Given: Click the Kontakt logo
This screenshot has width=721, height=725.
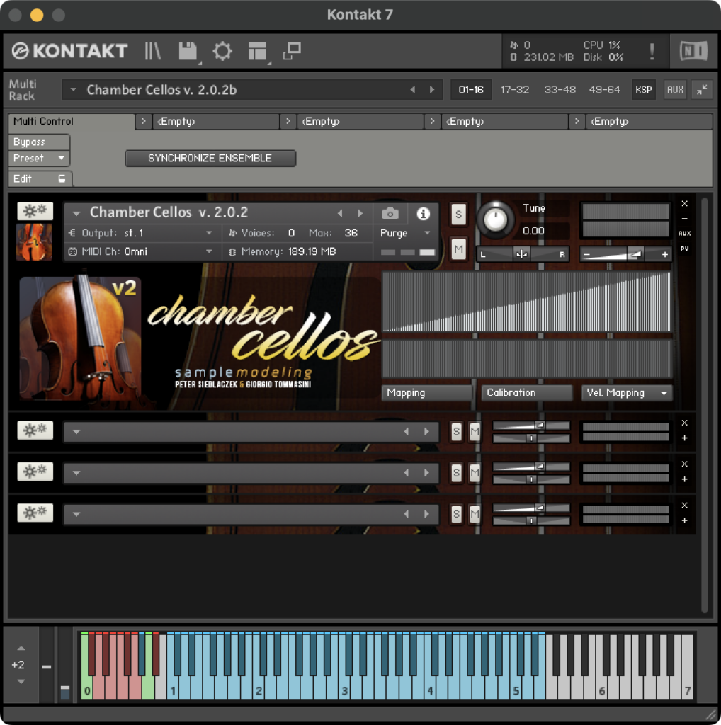Looking at the screenshot, I should (x=69, y=51).
